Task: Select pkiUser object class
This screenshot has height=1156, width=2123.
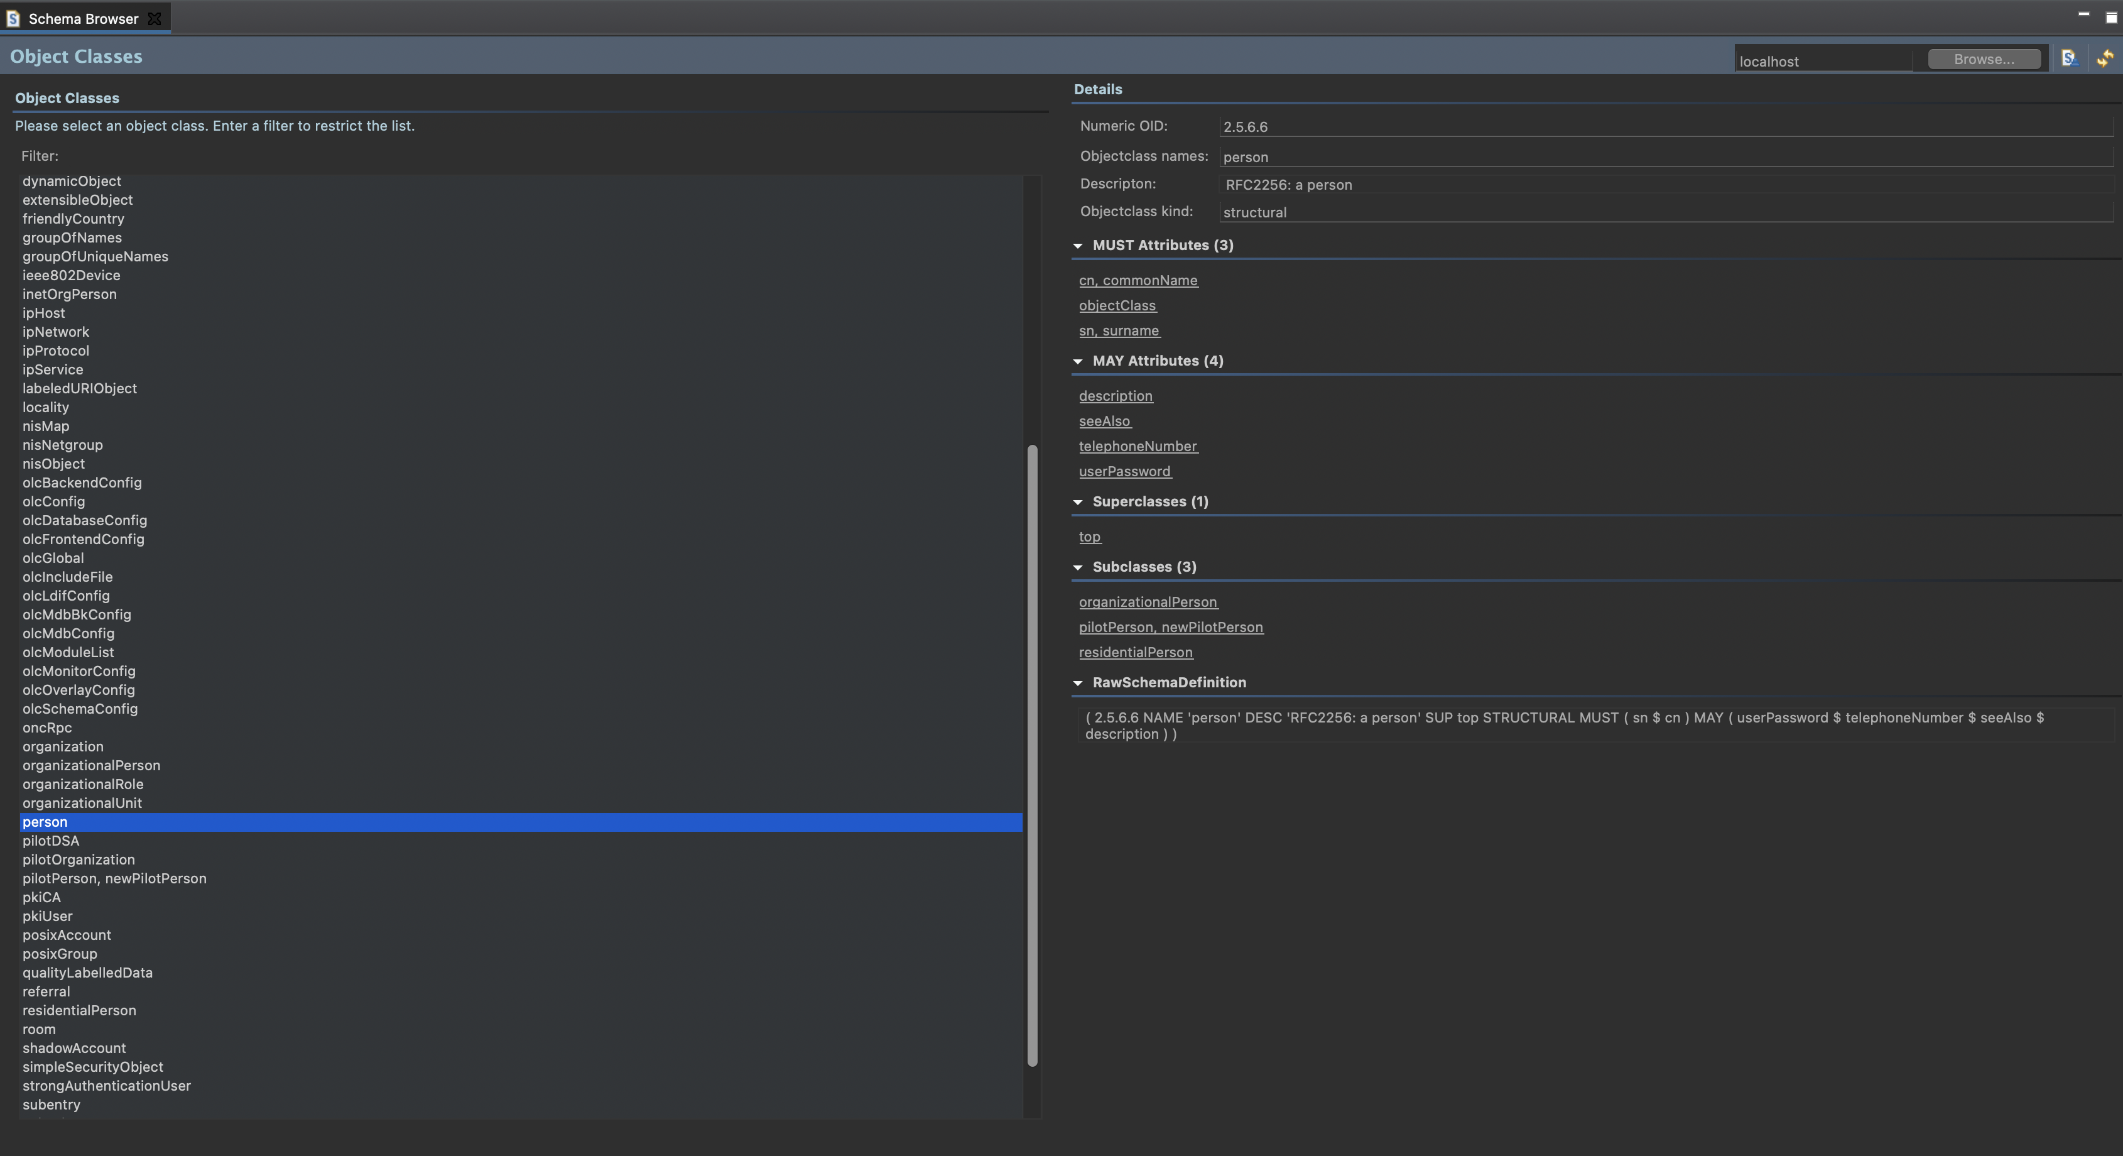Action: (521, 916)
